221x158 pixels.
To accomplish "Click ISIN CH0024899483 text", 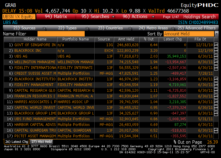I will click(198, 22).
